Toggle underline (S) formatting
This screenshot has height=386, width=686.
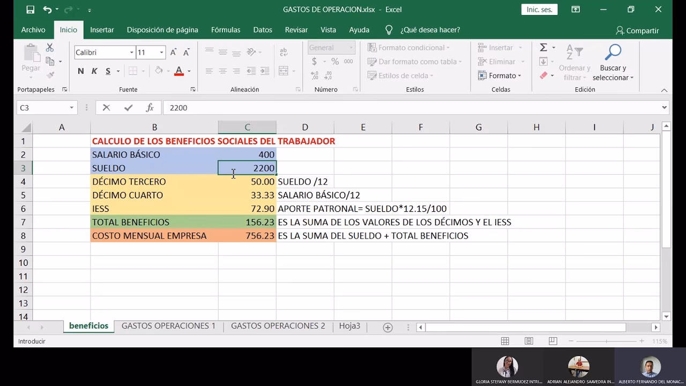[x=108, y=71]
